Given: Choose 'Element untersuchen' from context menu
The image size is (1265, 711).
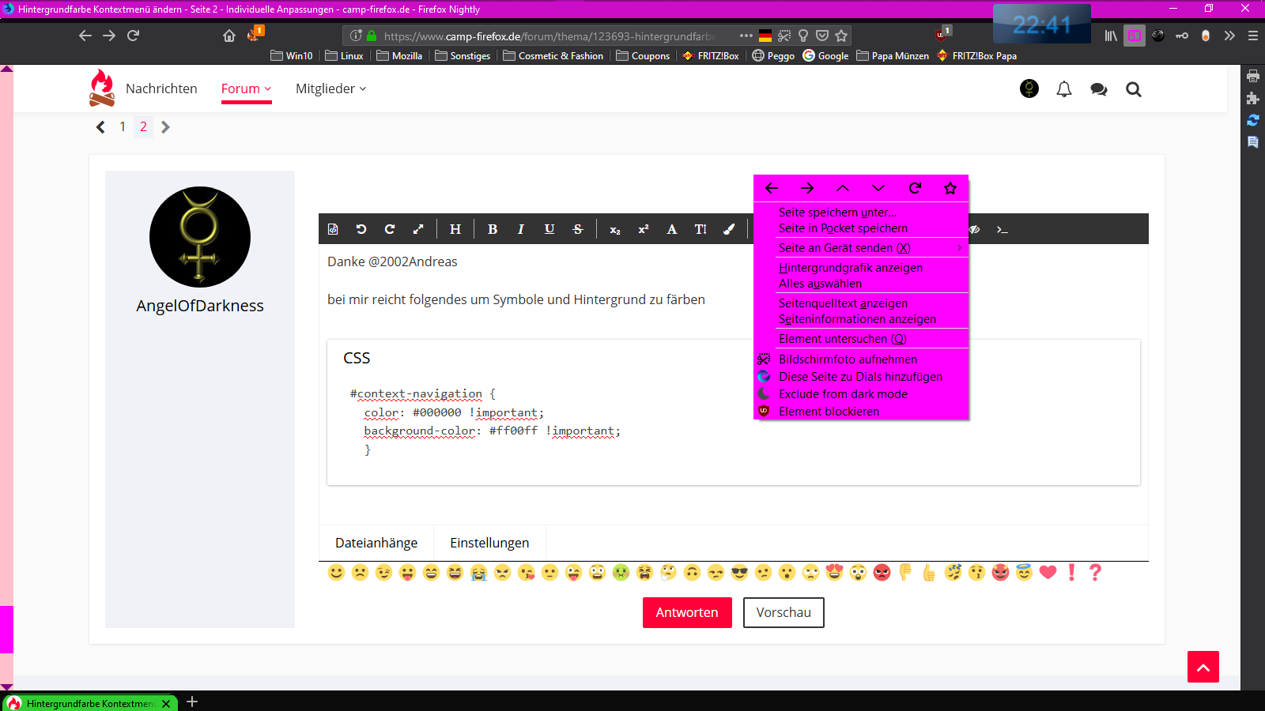Looking at the screenshot, I should pyautogui.click(x=842, y=339).
